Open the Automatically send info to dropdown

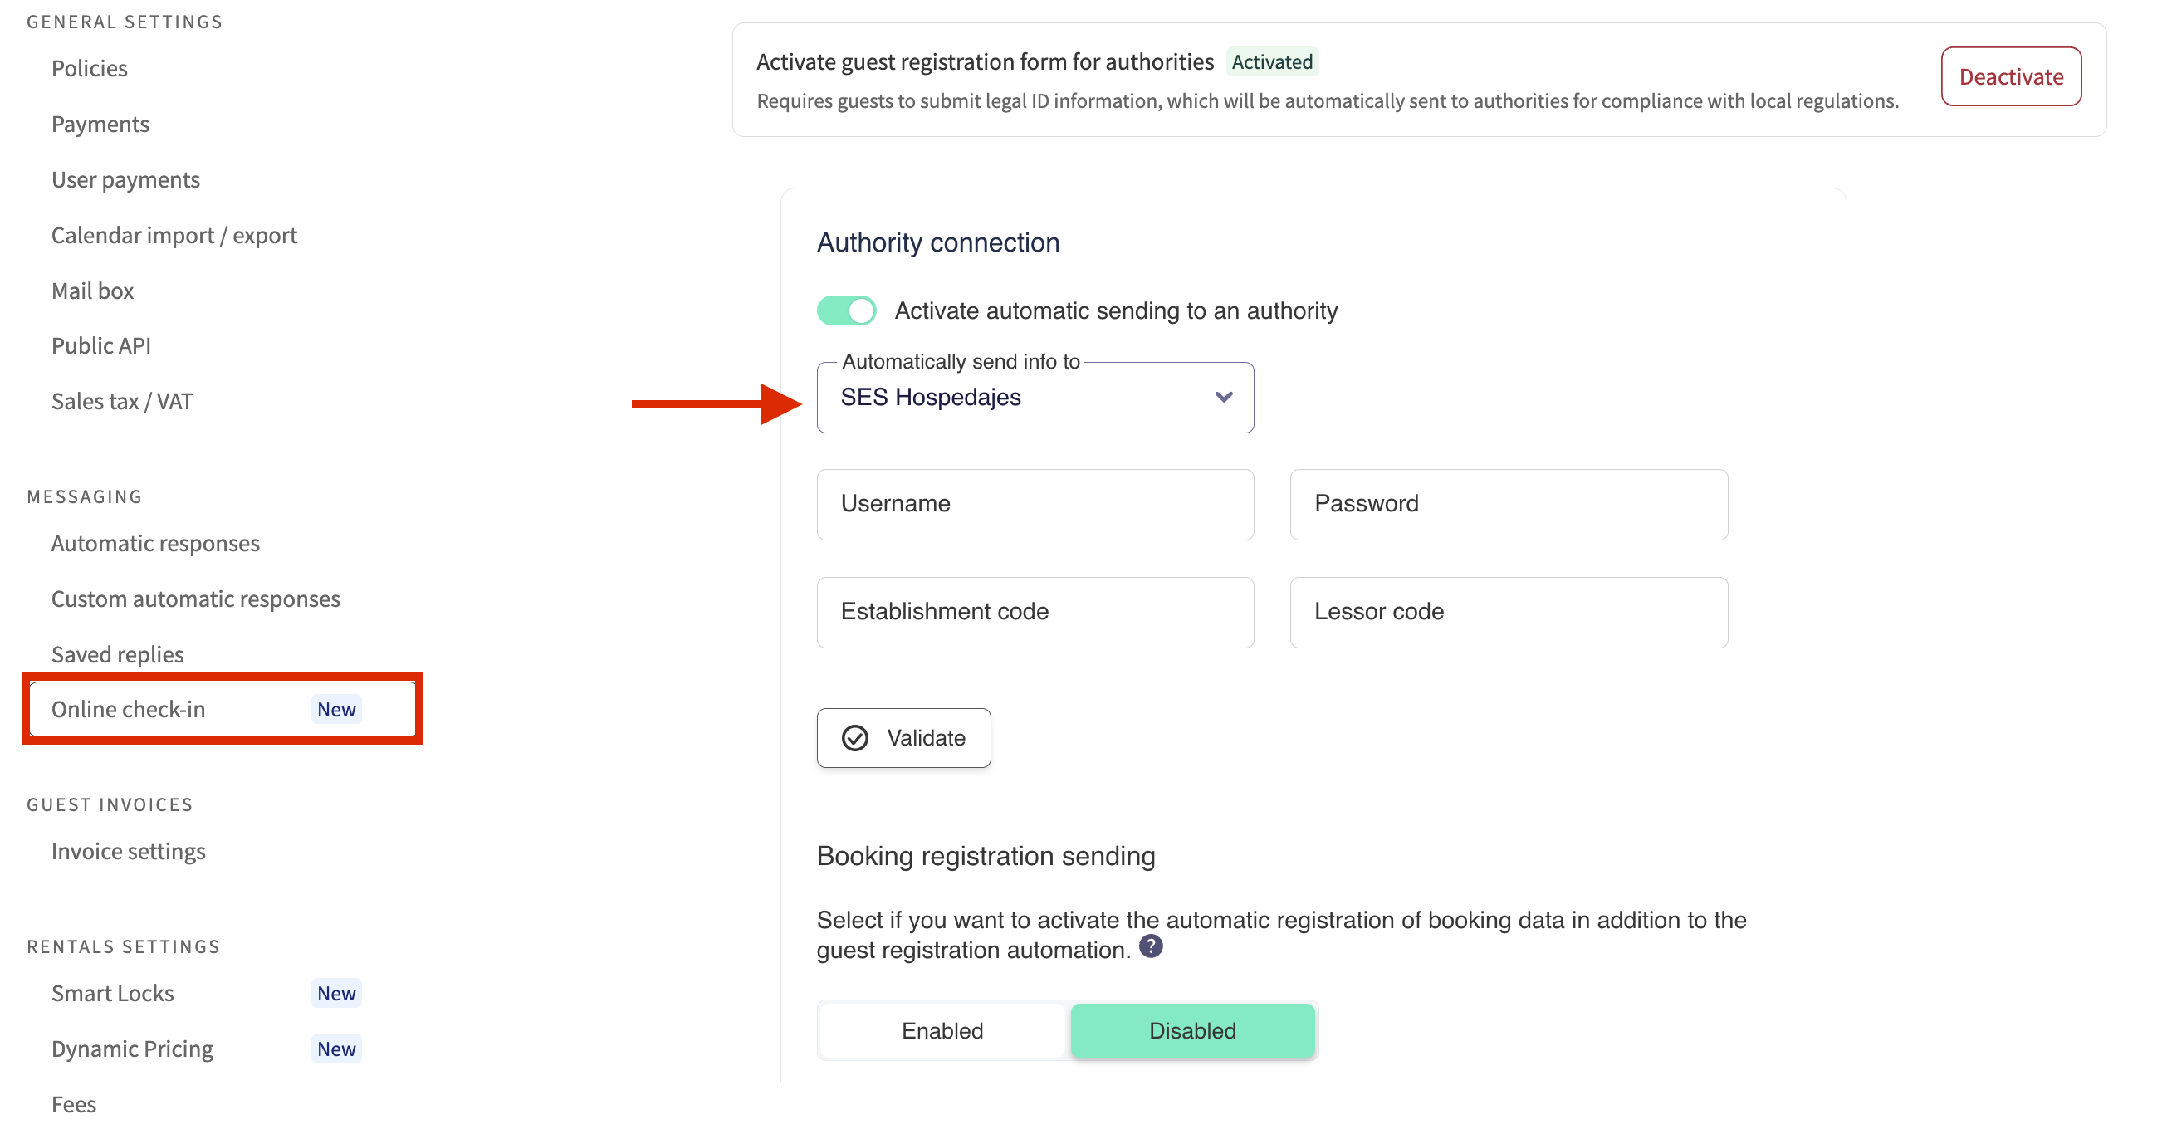(1033, 397)
